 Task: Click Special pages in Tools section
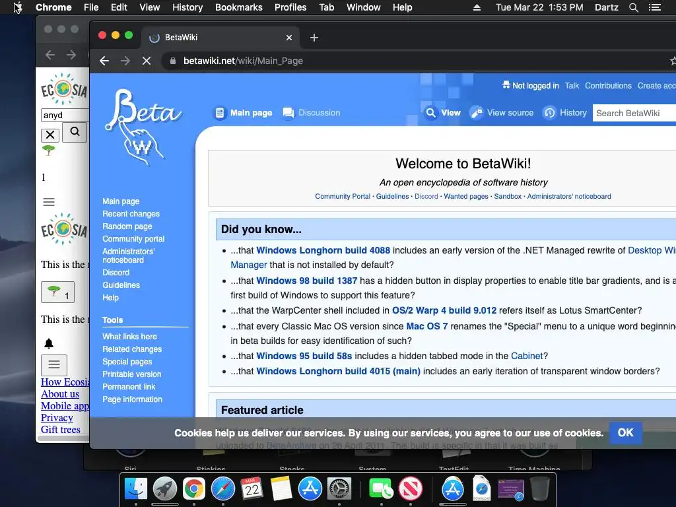click(x=127, y=362)
